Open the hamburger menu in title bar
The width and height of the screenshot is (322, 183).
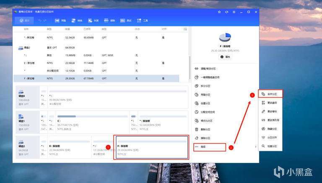pos(234,12)
